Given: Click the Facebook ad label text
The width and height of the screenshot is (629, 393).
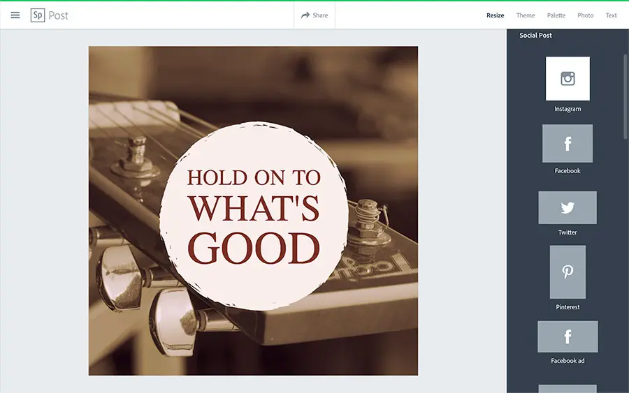Looking at the screenshot, I should point(567,361).
